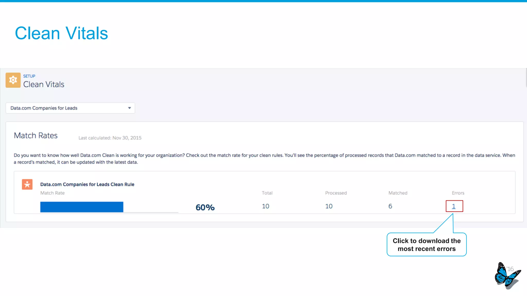Click the Matched value 6
This screenshot has height=296, width=527.
(390, 206)
